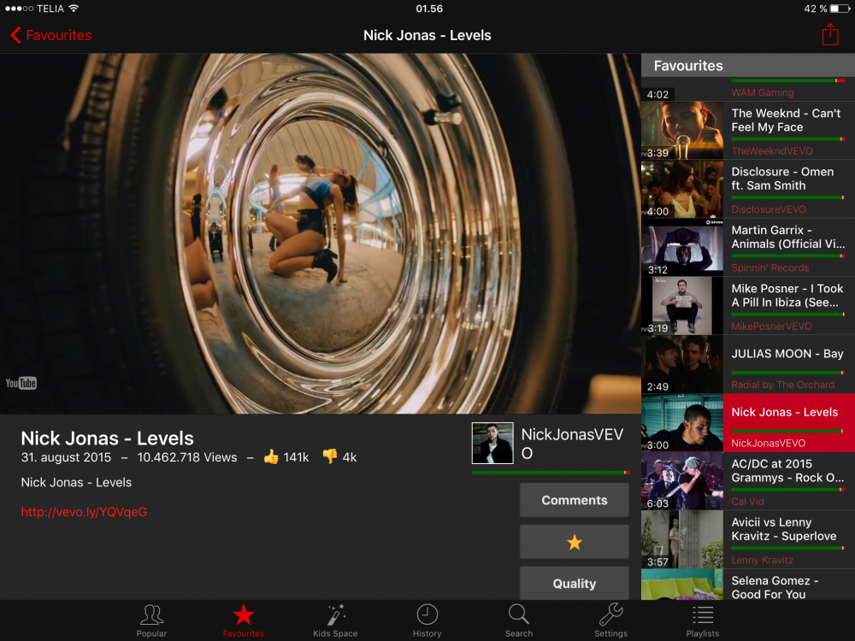Click the '10.462.718 Views' count
The height and width of the screenshot is (641, 855).
tap(187, 457)
